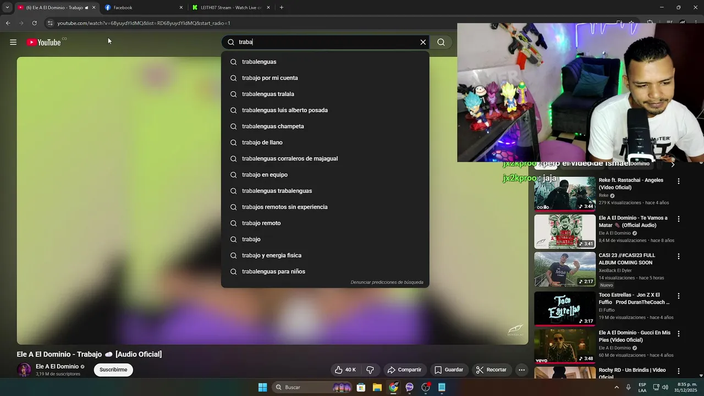Show hidden system tray icons chevron

coord(616,387)
